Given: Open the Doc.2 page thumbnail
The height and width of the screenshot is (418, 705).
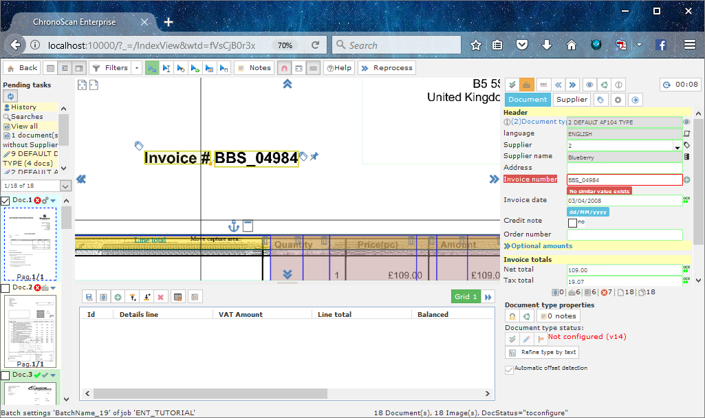Looking at the screenshot, I should pos(30,331).
